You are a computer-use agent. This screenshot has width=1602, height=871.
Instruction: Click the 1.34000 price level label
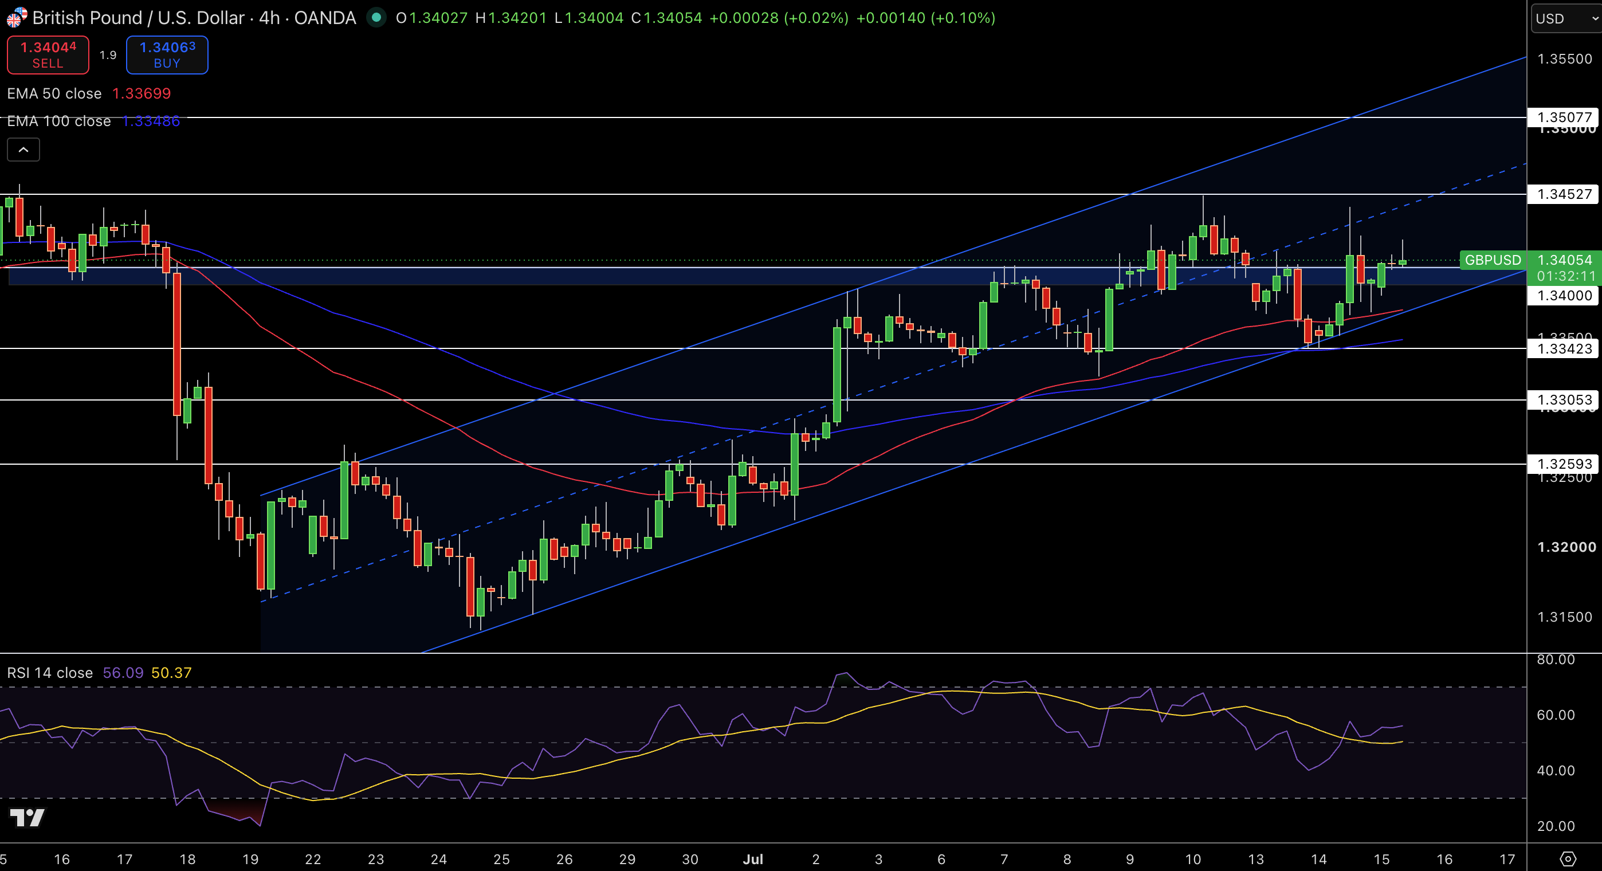pyautogui.click(x=1564, y=296)
